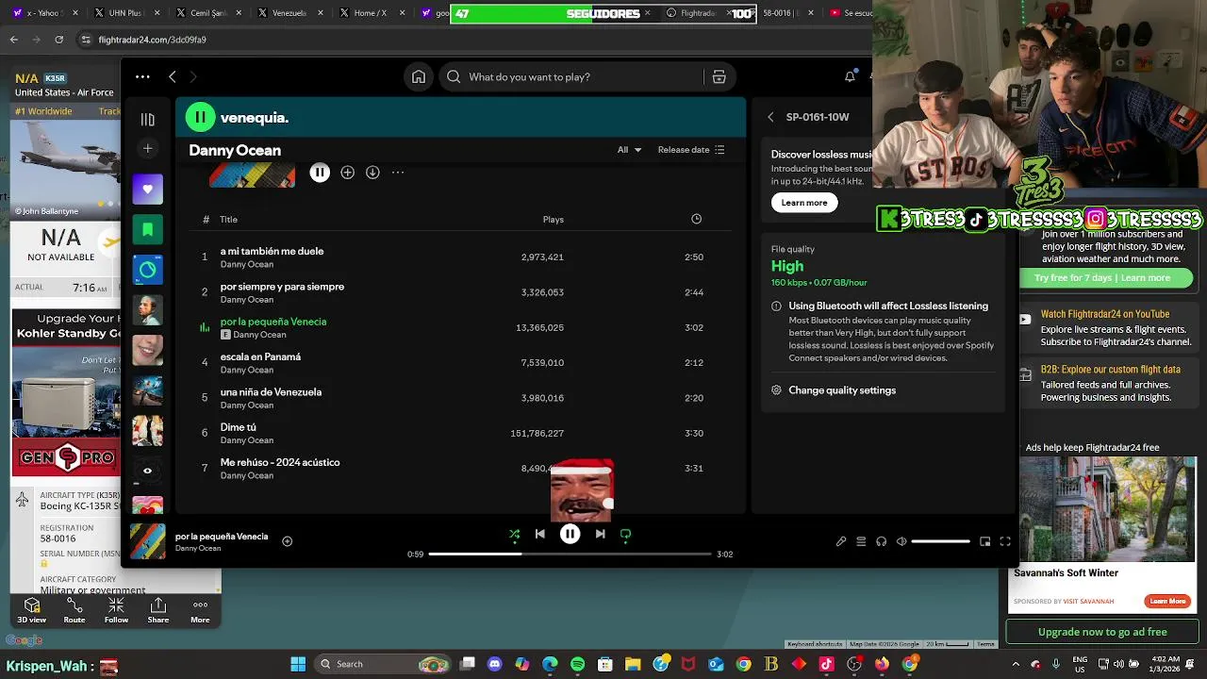Click Share button in Flightradar24
Viewport: 1207px width, 679px height.
[158, 610]
